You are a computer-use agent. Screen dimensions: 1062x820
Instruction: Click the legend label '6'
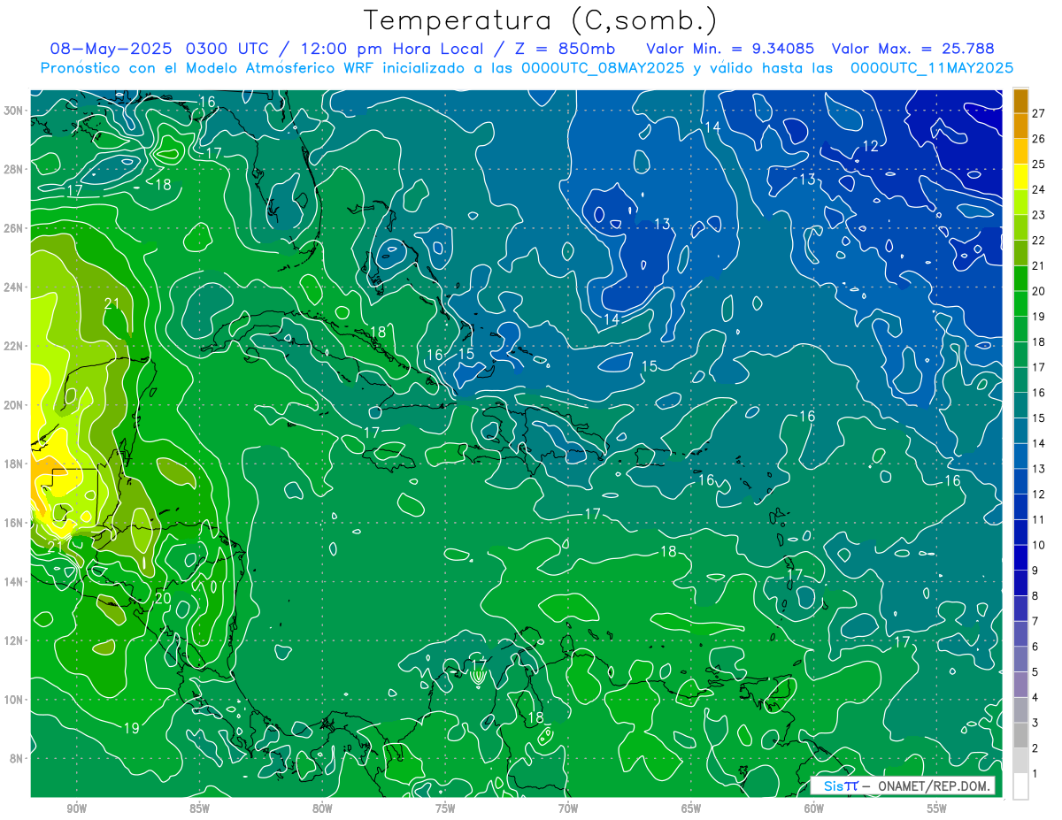point(1035,648)
